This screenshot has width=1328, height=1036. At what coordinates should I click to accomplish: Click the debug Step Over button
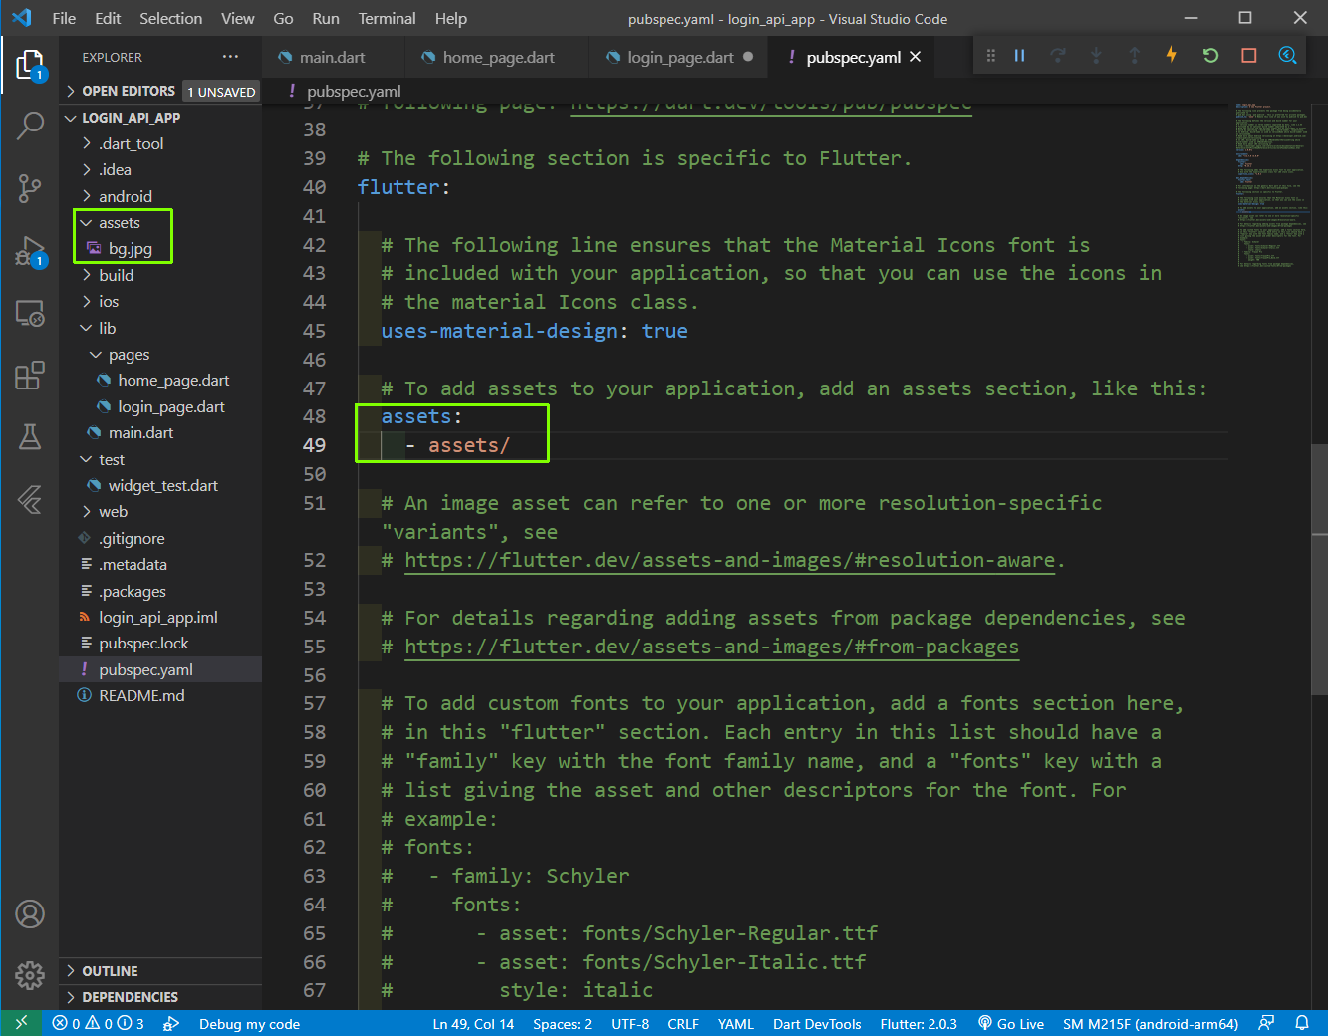click(1058, 56)
